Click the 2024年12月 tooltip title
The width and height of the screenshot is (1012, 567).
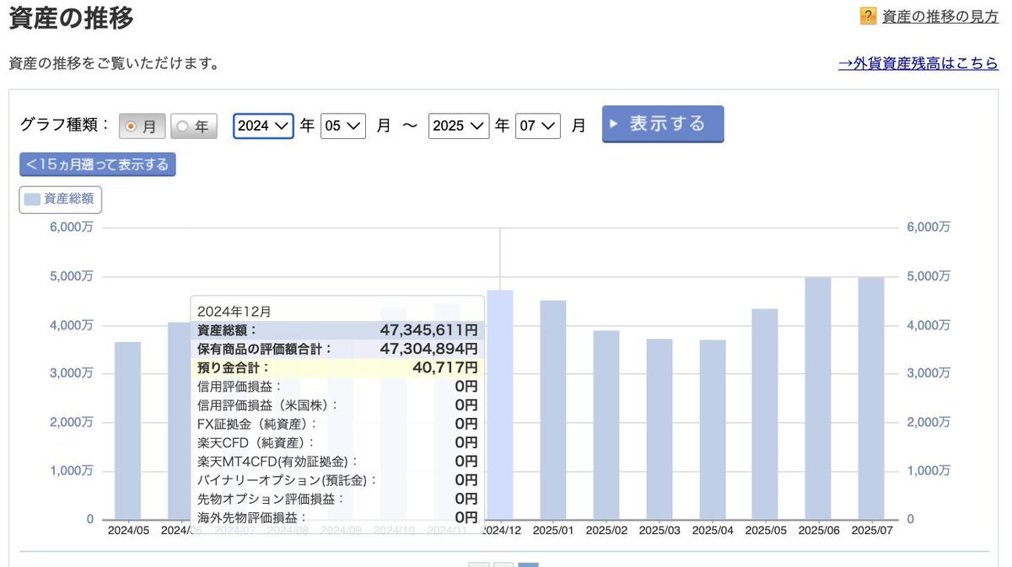point(234,312)
